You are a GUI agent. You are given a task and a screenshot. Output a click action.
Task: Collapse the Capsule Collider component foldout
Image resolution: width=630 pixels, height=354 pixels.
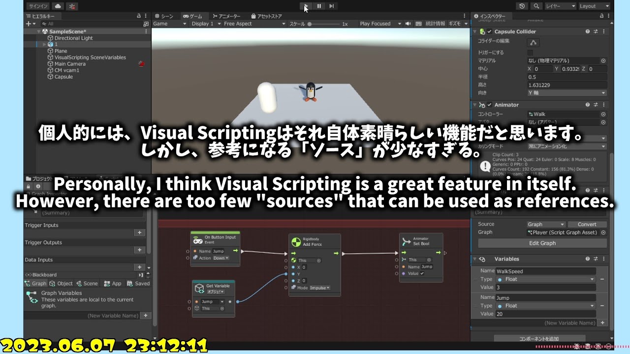(x=475, y=31)
